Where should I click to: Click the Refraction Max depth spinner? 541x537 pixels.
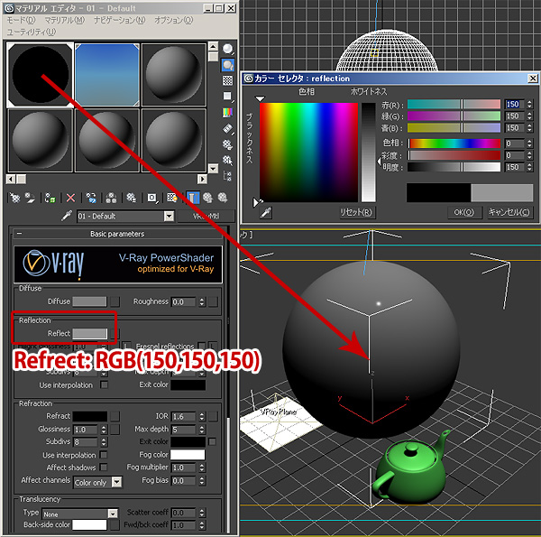point(202,430)
